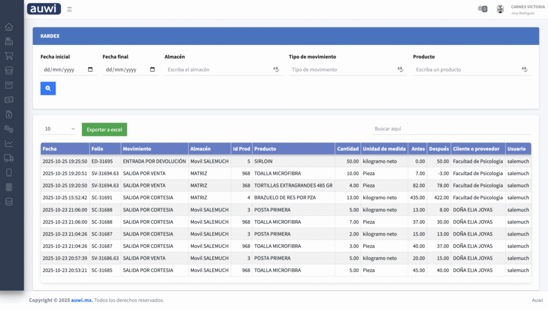Follow the auwi.mx footer link
The width and height of the screenshot is (548, 310).
(81, 300)
